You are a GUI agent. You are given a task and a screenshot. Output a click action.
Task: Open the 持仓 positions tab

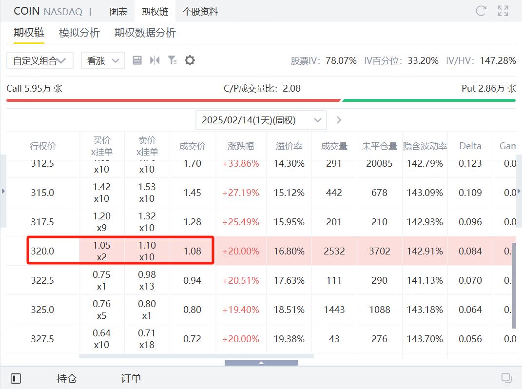(x=67, y=379)
